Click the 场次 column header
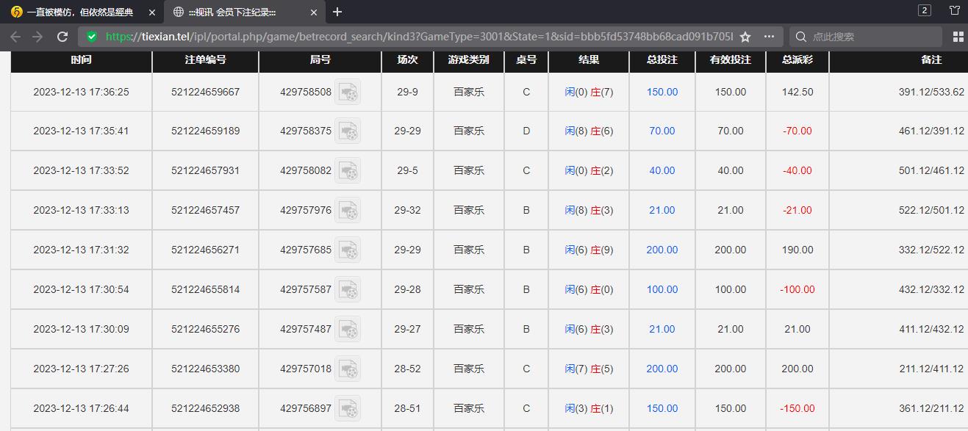Screen dimensions: 968x431 (x=408, y=60)
